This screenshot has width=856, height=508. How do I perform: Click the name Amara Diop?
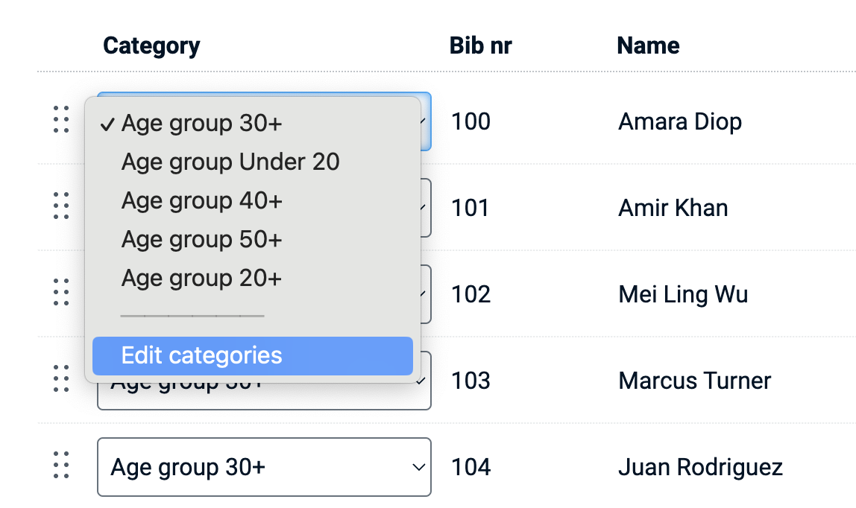click(x=679, y=121)
